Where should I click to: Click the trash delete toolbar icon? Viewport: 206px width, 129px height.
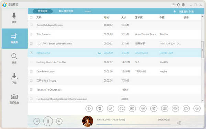tap(154, 109)
